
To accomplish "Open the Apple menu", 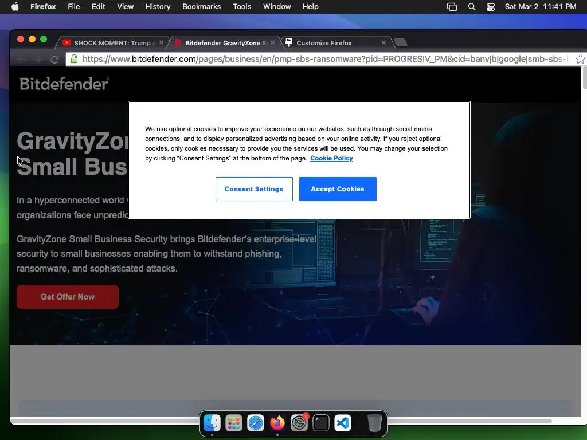I will pos(15,7).
